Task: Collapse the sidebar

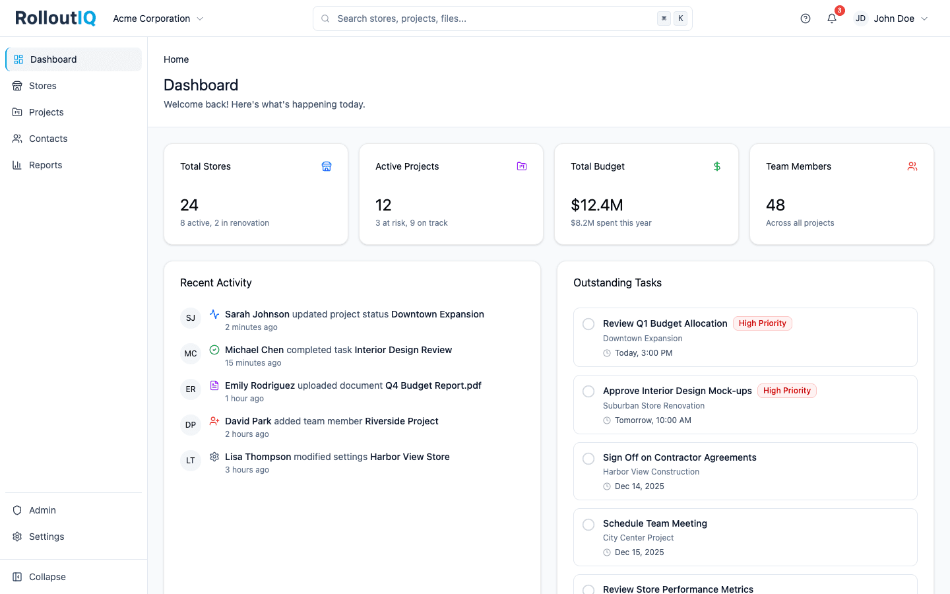Action: point(16,577)
